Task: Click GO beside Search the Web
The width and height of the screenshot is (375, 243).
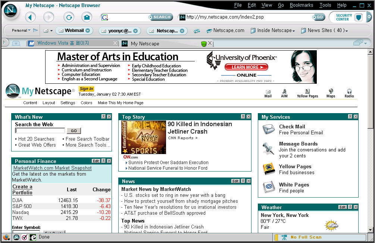Action: [x=74, y=131]
